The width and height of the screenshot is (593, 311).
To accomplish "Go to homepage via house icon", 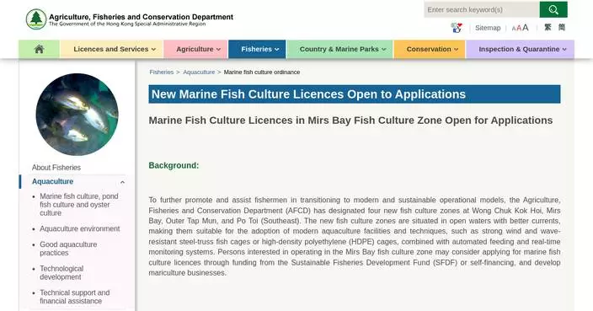I will (39, 49).
